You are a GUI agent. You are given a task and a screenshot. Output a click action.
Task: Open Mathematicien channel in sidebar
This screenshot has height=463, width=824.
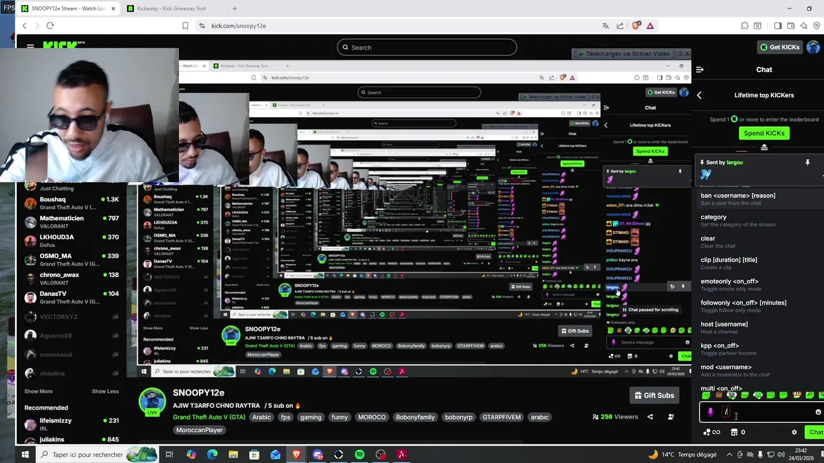coord(71,222)
